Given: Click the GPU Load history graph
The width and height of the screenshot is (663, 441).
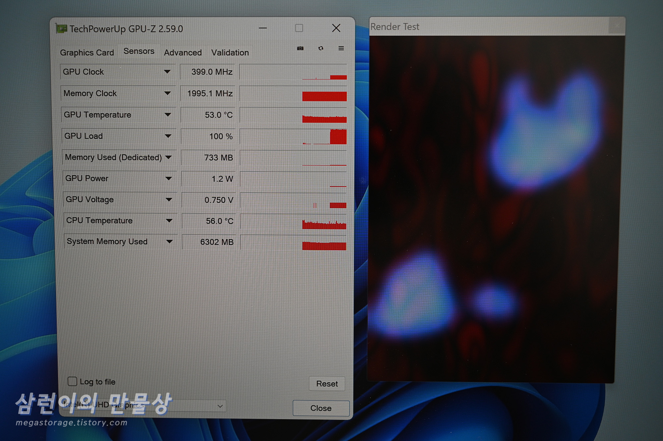Looking at the screenshot, I should pos(293,137).
